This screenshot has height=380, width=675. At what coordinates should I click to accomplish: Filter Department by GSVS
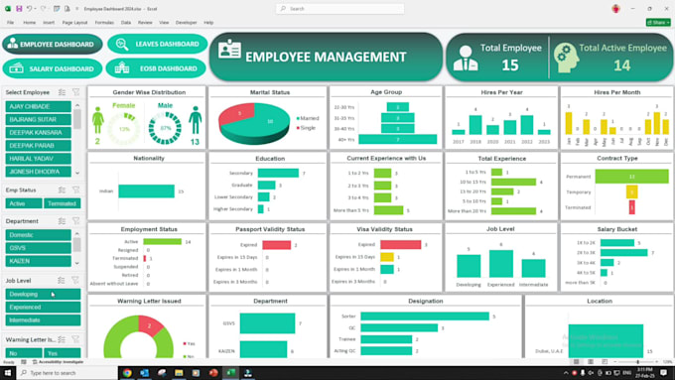click(x=39, y=248)
